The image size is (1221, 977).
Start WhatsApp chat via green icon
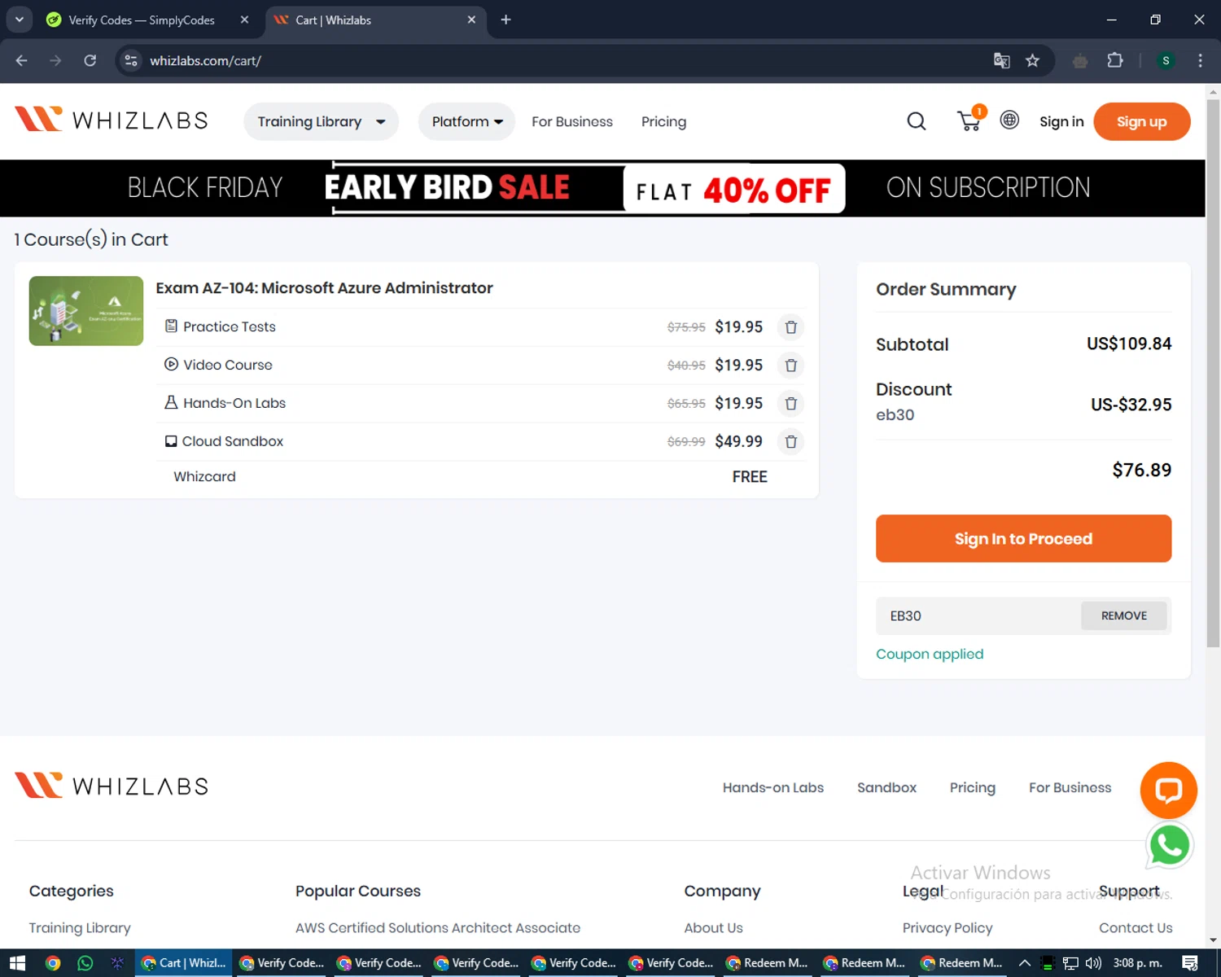1170,846
